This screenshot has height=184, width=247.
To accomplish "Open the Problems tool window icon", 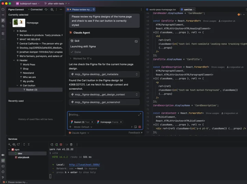I will (3, 172).
